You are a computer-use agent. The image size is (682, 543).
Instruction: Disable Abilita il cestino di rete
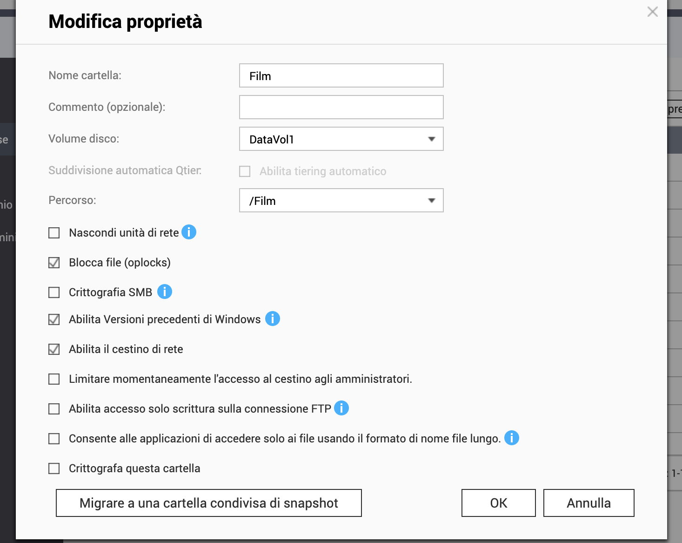coord(54,349)
